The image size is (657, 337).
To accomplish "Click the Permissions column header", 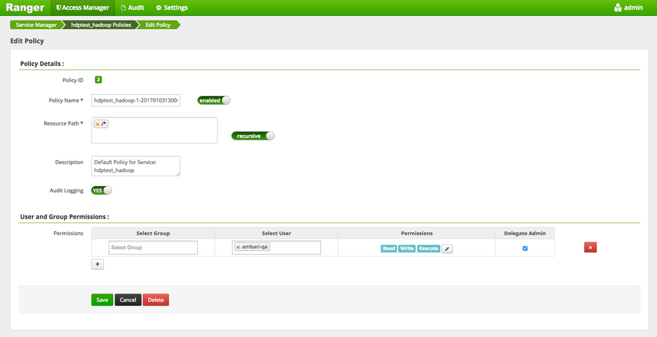I will pyautogui.click(x=417, y=233).
